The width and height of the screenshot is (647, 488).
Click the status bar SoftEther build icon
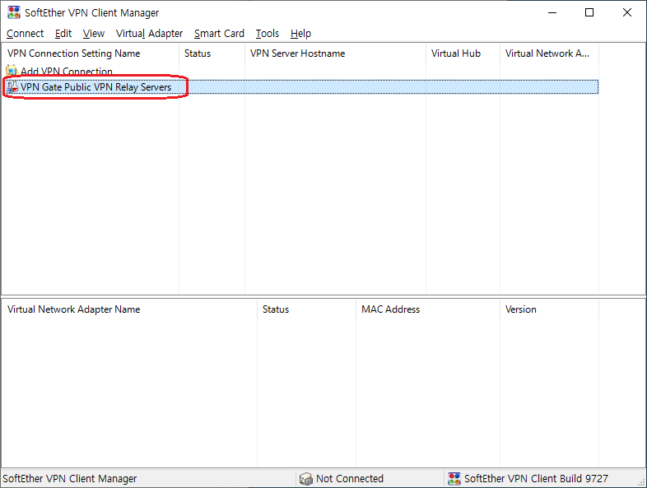(454, 478)
